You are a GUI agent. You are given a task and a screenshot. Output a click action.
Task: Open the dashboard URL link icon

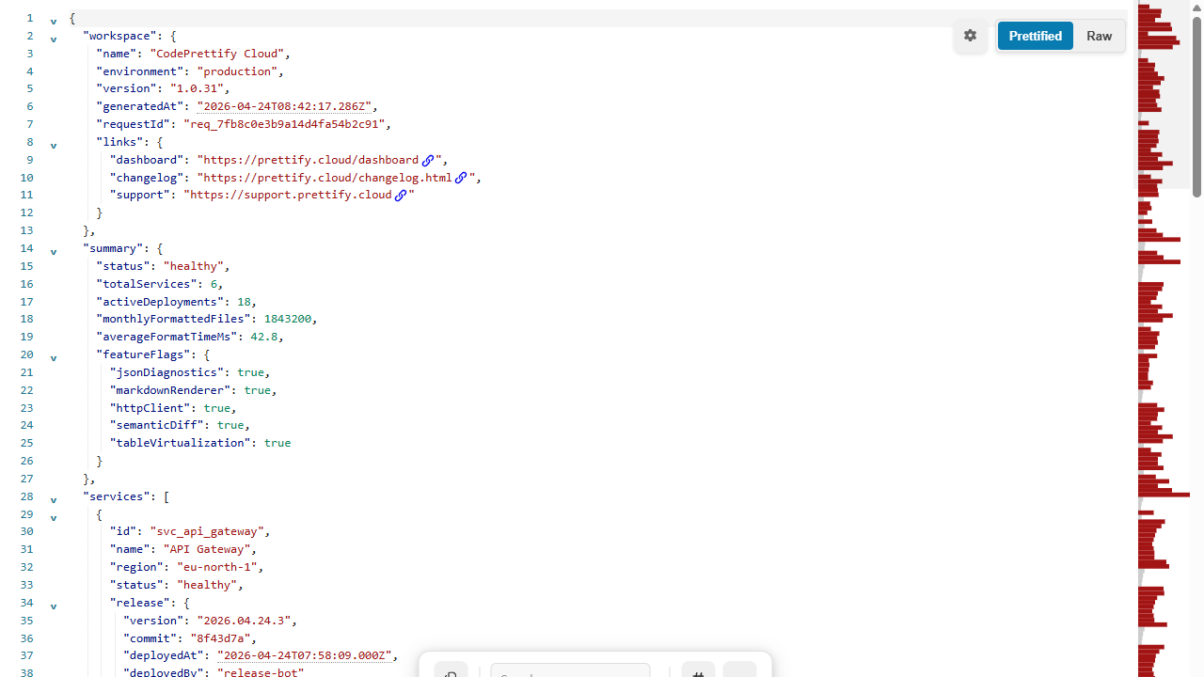point(428,160)
